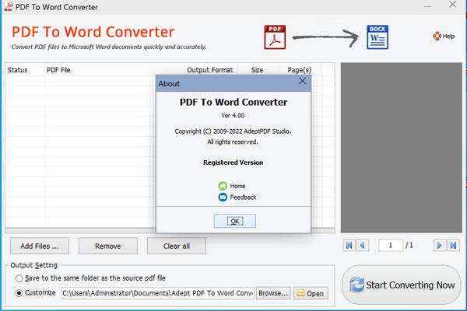The height and width of the screenshot is (311, 467).
Task: Go to first page of preview
Action: [349, 246]
